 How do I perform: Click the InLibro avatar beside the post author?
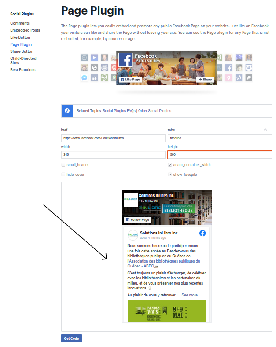[x=133, y=235]
